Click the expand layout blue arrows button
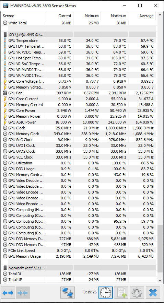This screenshot has height=303, width=164. pyautogui.click(x=8, y=293)
